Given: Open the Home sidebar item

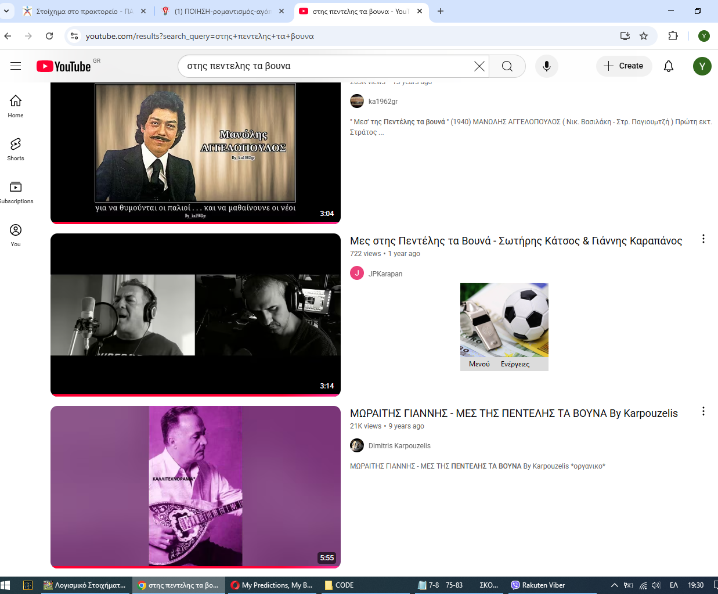Looking at the screenshot, I should tap(16, 106).
